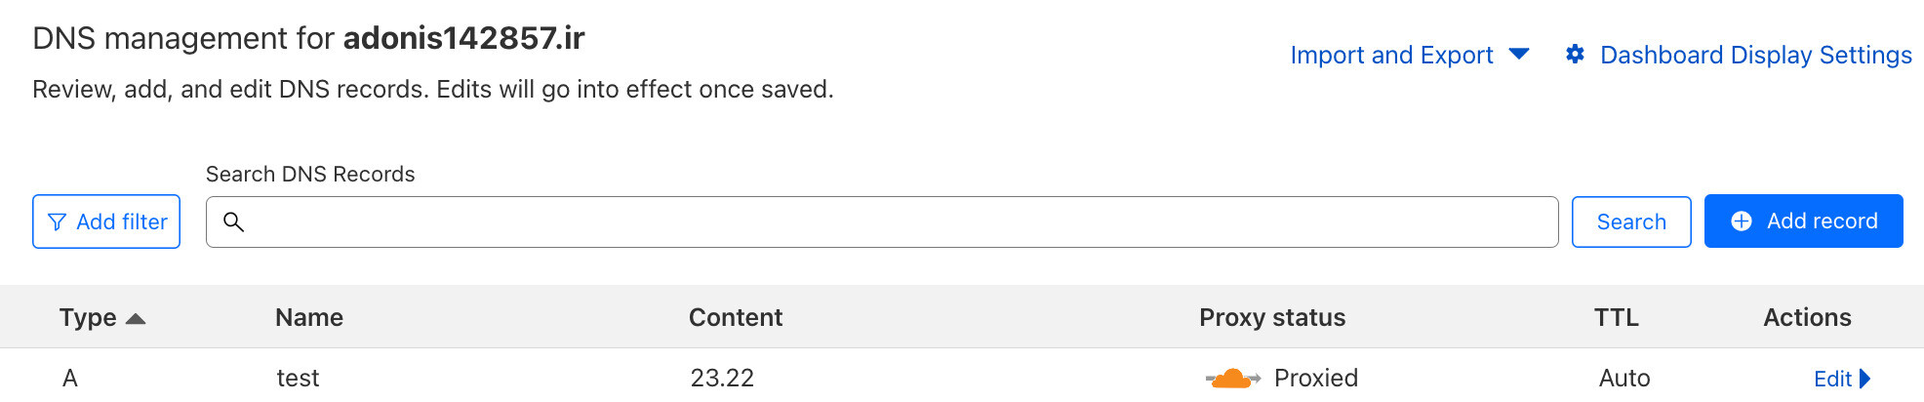1924x402 pixels.
Task: Click the 23.22 content value
Action: [722, 378]
